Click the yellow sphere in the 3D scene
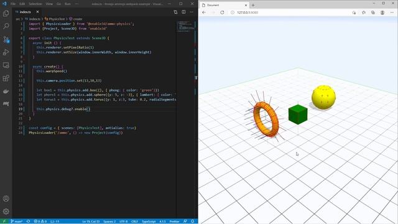 coord(323,97)
